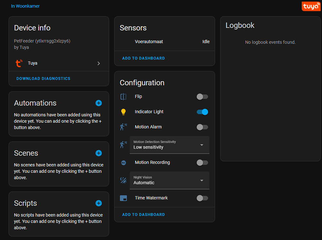This screenshot has width=322, height=240.
Task: Click Add to Dashboard under Sensors
Action: [143, 58]
